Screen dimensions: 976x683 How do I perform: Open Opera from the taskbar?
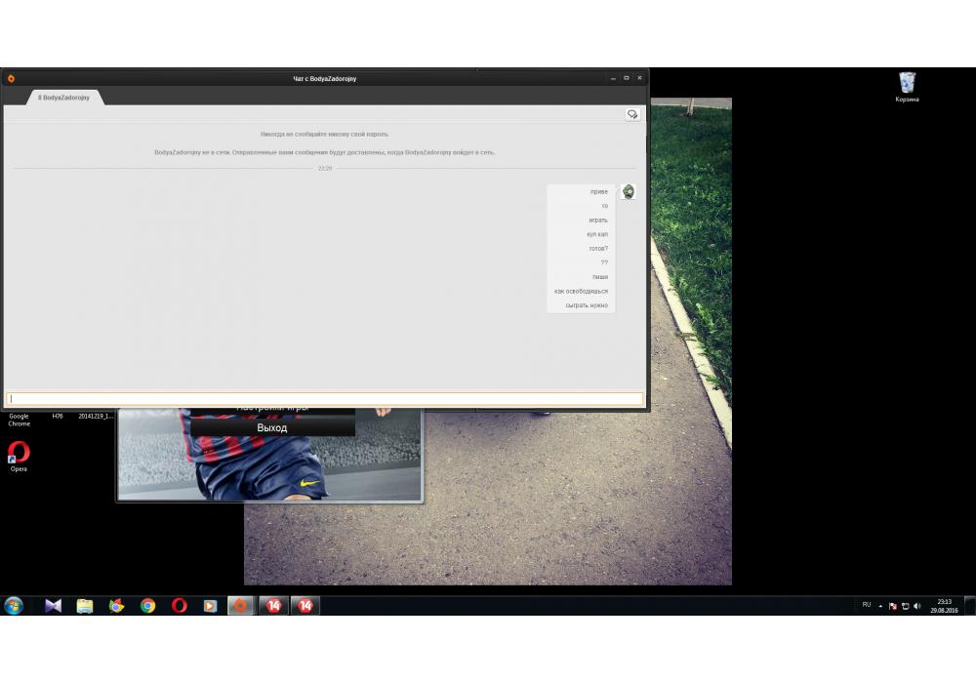click(x=180, y=605)
